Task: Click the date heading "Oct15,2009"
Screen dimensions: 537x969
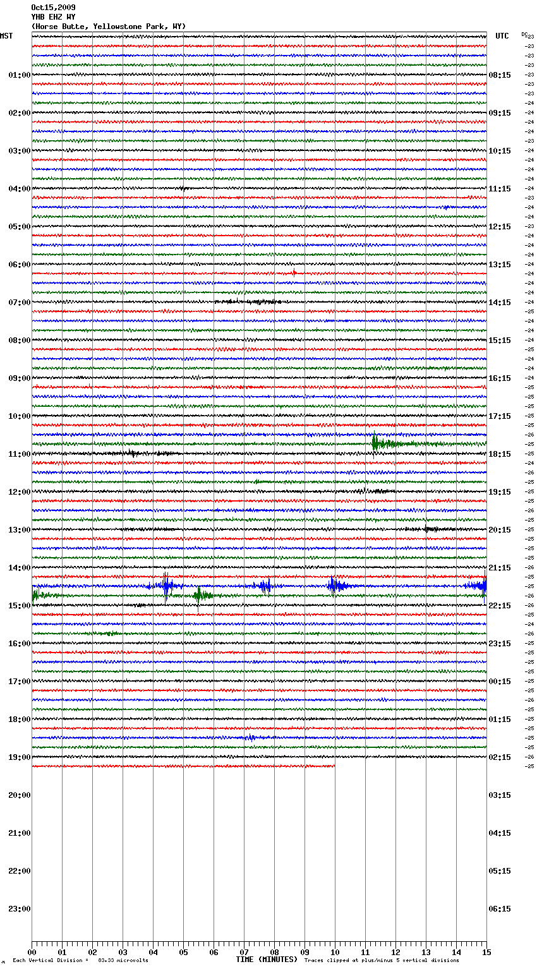Action: (x=53, y=8)
